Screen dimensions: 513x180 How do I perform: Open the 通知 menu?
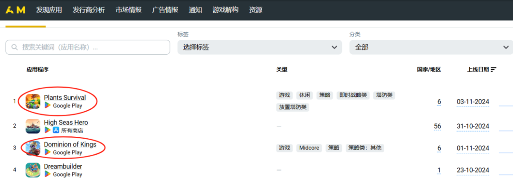(x=195, y=10)
